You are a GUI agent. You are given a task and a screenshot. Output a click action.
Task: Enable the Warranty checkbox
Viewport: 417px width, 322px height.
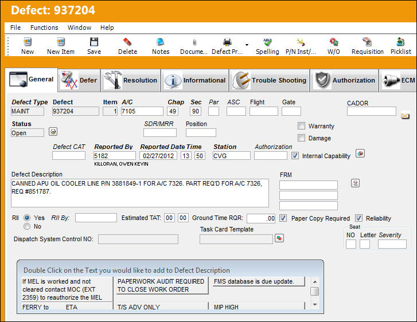(301, 125)
